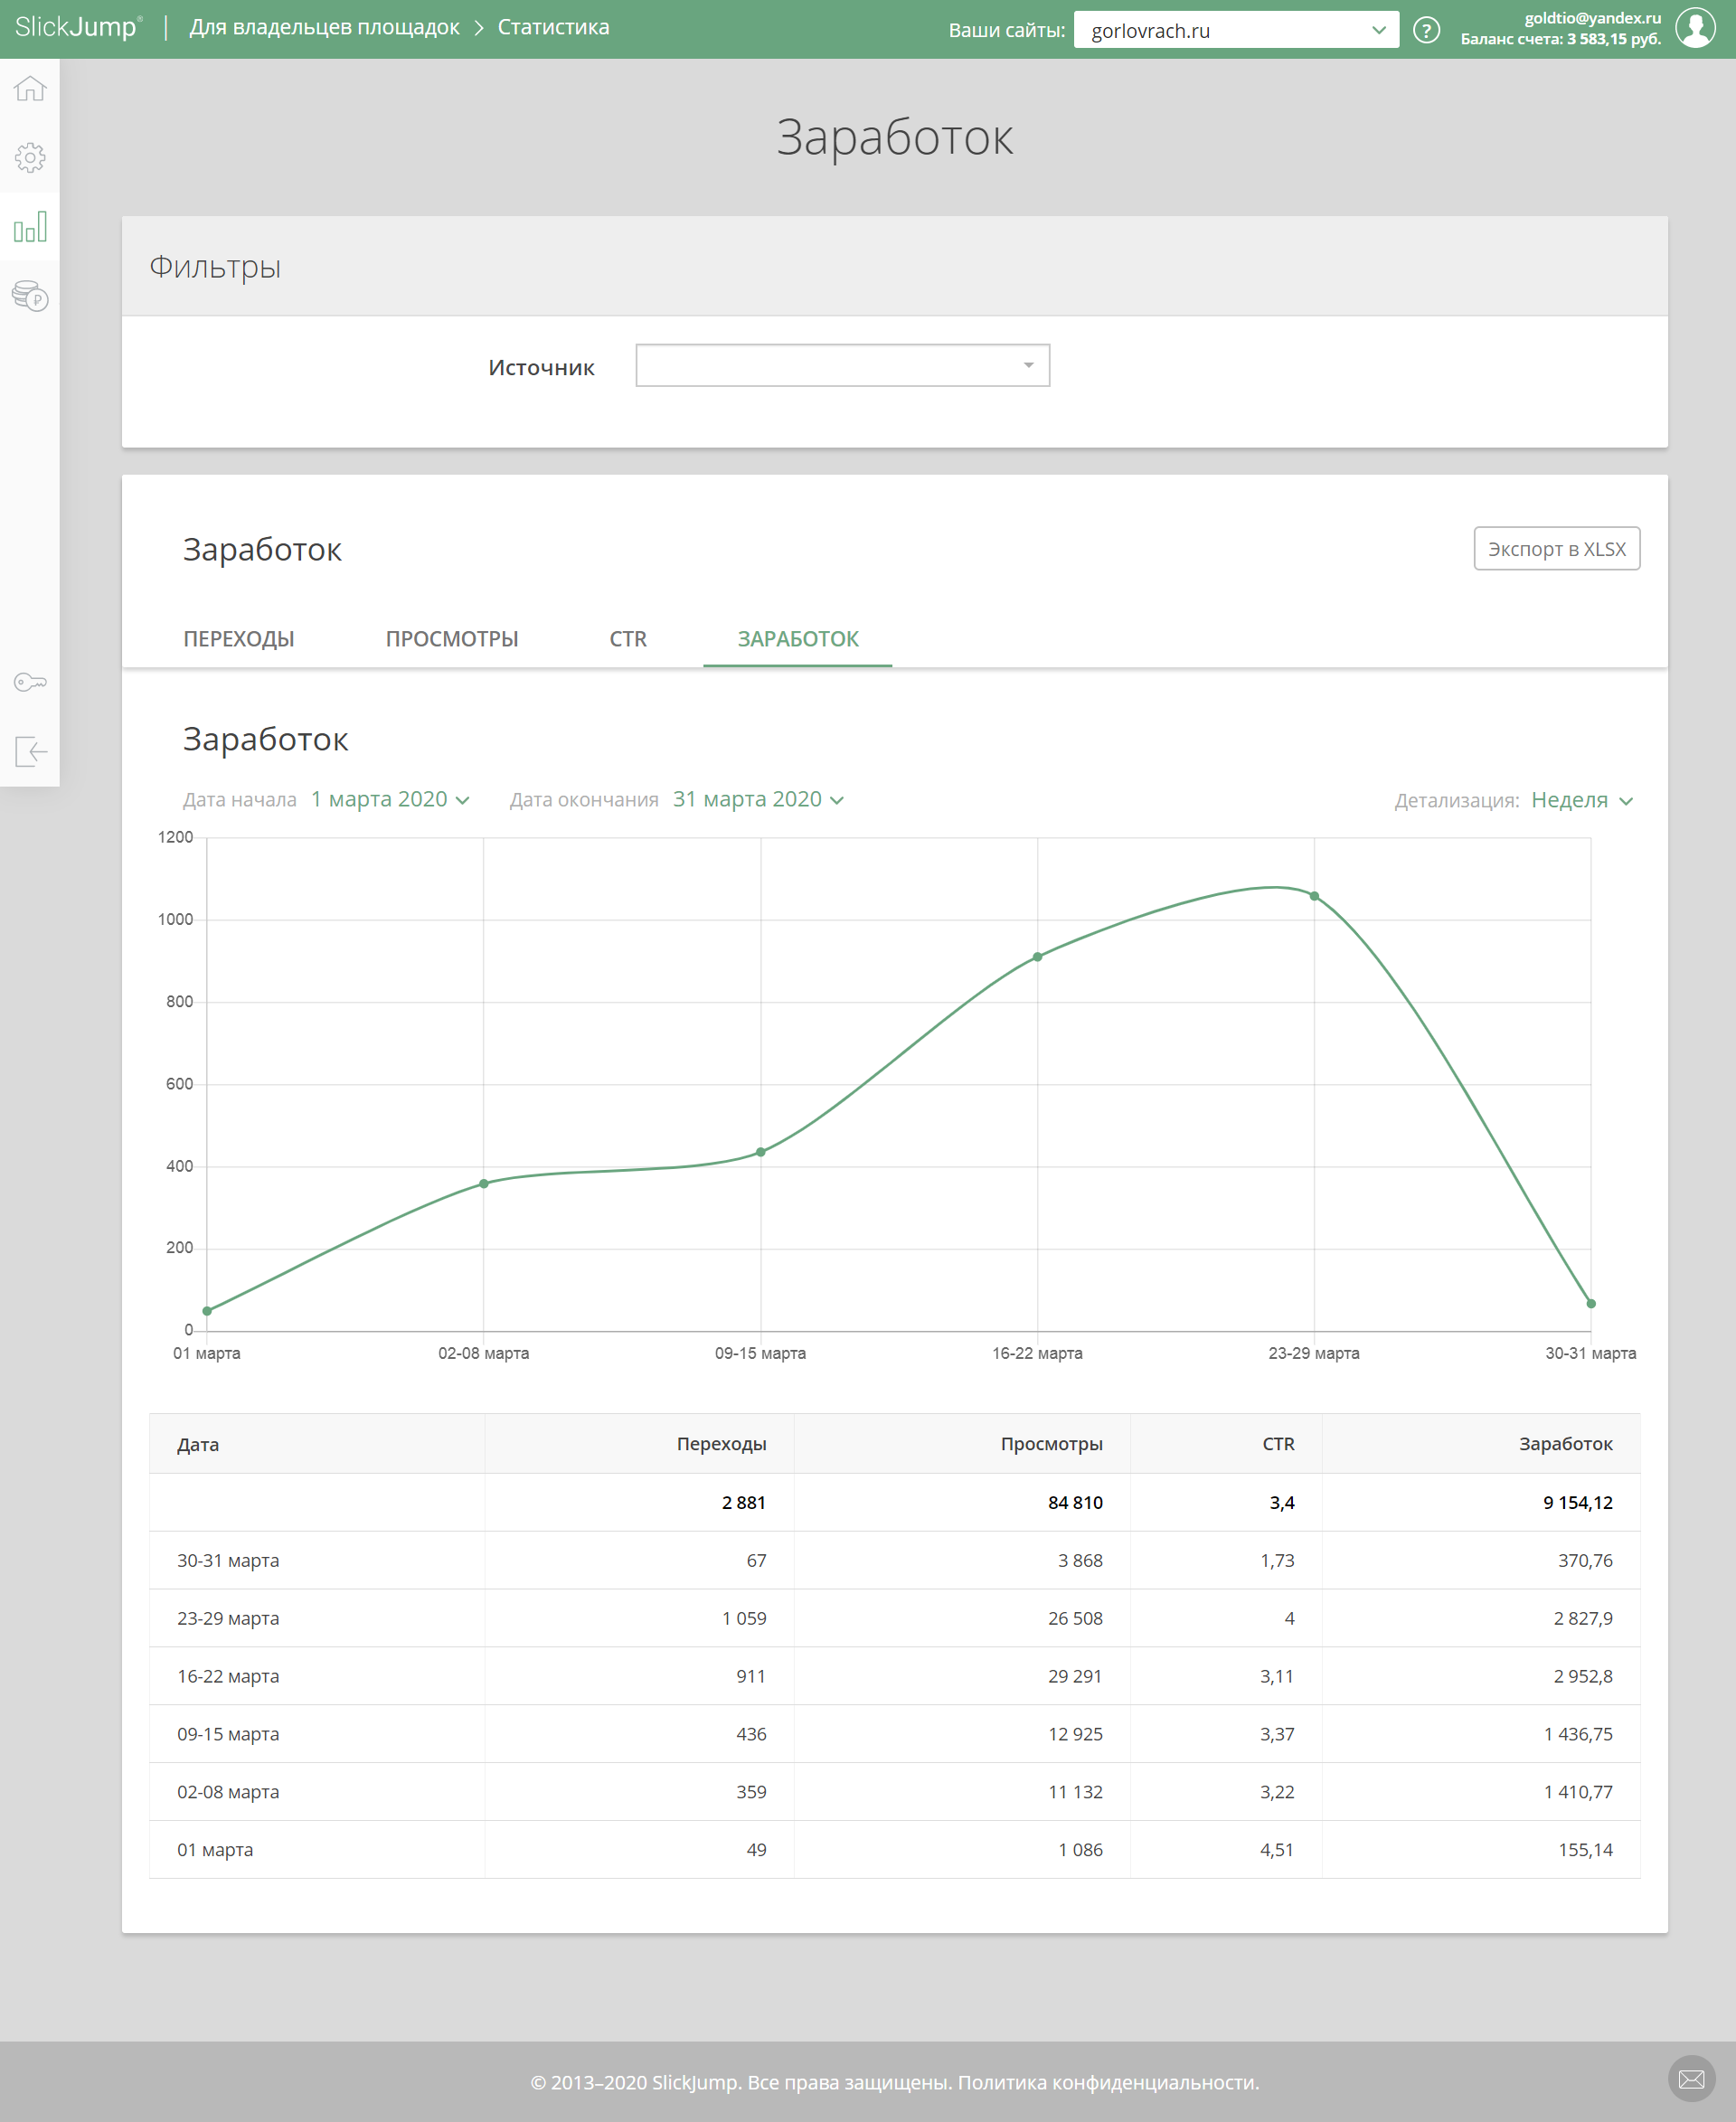Image resolution: width=1736 pixels, height=2122 pixels.
Task: Click the Баланс счета balance text
Action: [x=1560, y=39]
